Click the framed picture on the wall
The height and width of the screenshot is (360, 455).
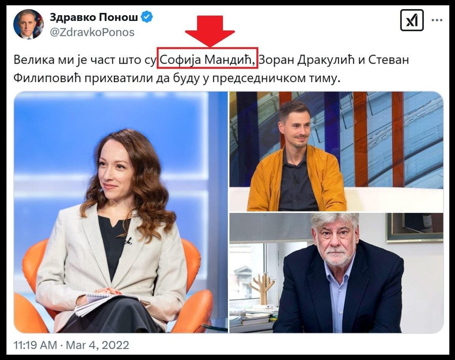pos(414,227)
